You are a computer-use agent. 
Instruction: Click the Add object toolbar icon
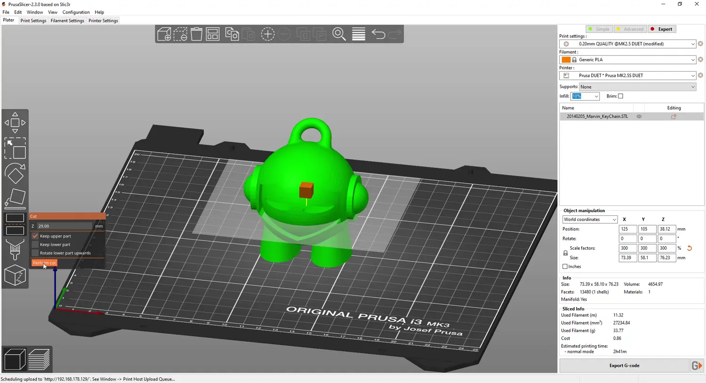click(164, 34)
